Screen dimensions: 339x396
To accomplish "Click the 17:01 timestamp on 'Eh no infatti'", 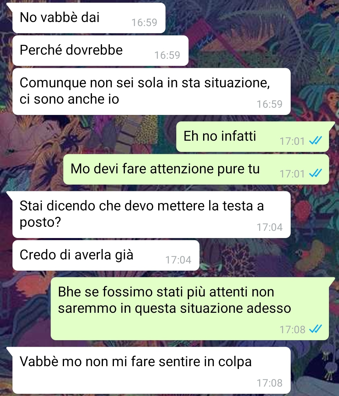I will pos(292,141).
